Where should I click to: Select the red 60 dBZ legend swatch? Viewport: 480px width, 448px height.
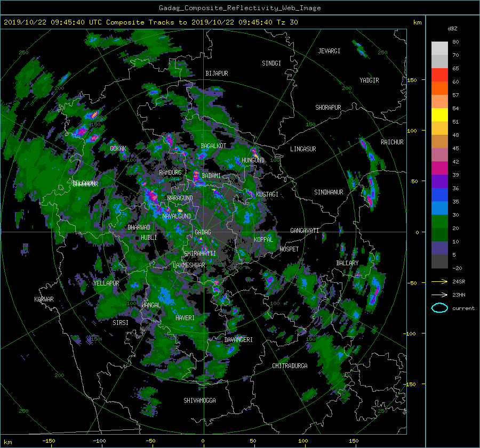(x=439, y=75)
